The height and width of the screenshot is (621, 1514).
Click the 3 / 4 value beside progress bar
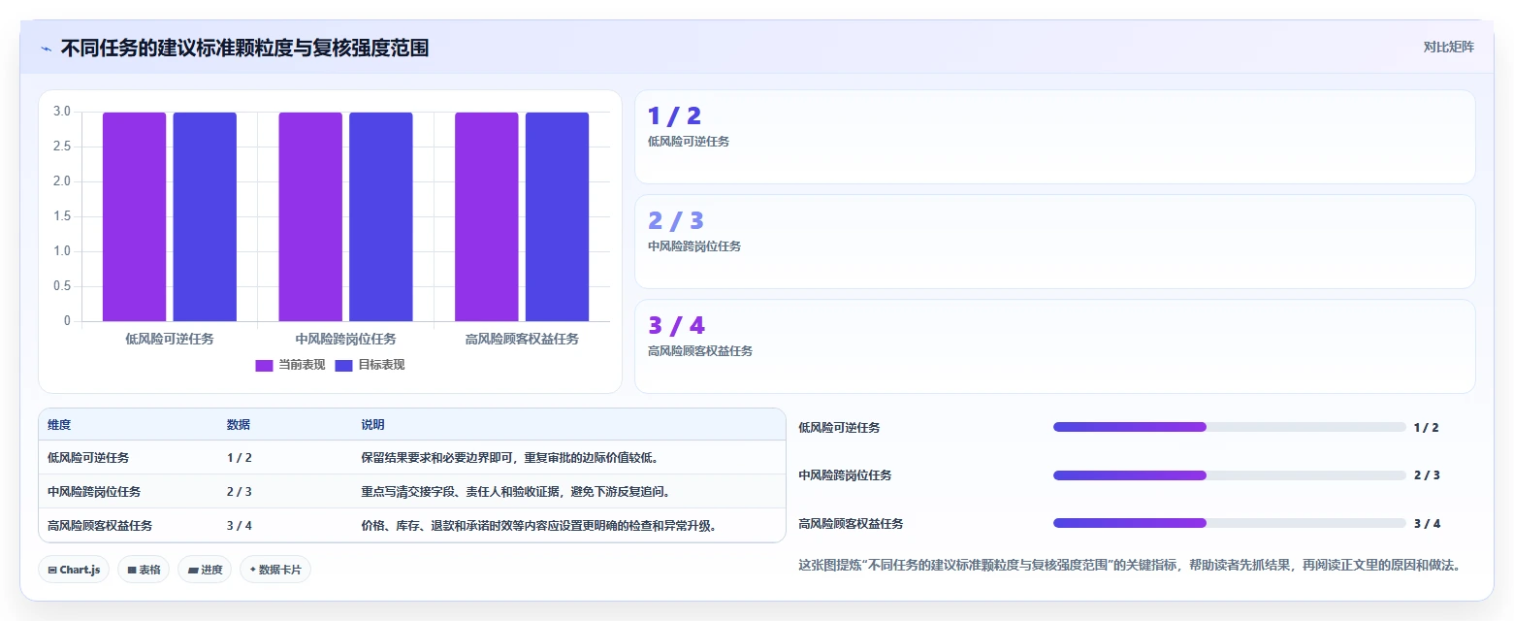pyautogui.click(x=1427, y=524)
